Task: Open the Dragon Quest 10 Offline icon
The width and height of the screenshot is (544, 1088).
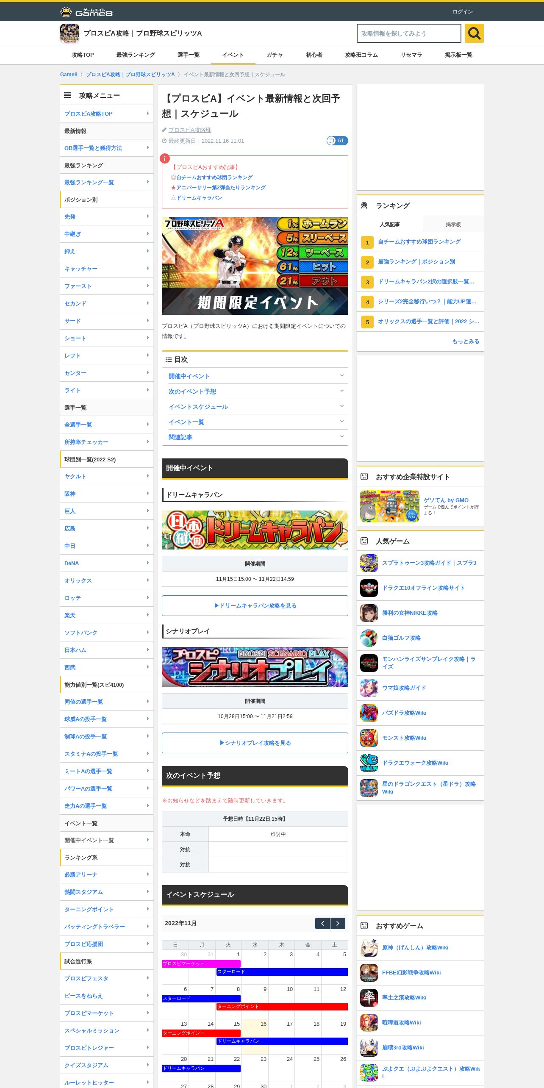Action: (369, 588)
